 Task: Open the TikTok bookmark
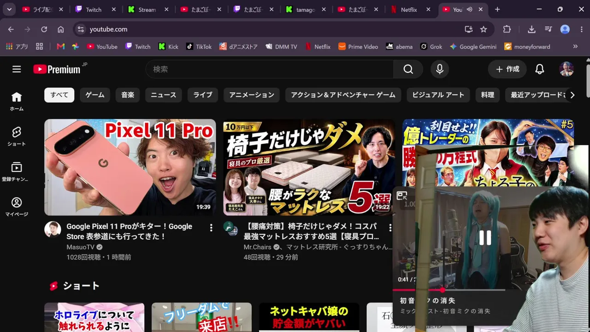click(199, 47)
